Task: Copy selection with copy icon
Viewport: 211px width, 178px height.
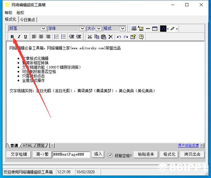Action: pyautogui.click(x=97, y=37)
